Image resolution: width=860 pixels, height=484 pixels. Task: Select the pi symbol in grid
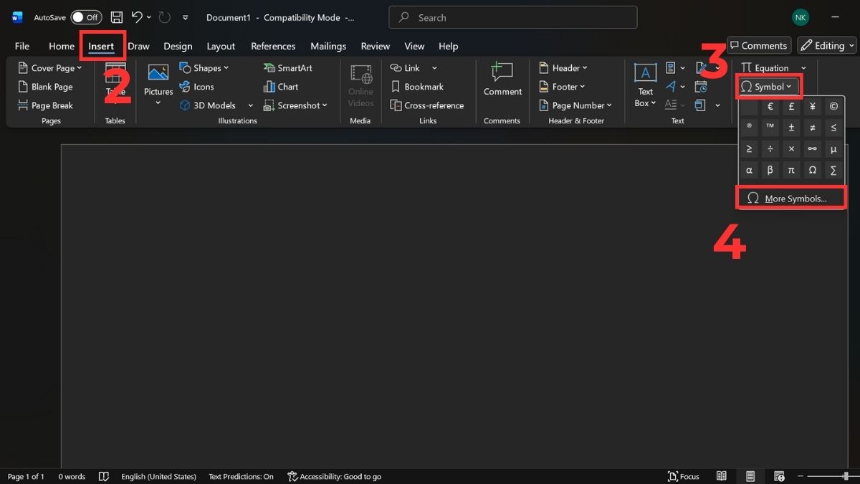pyautogui.click(x=791, y=170)
